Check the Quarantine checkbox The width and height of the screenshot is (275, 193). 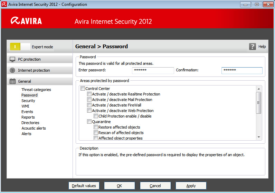tap(89, 122)
